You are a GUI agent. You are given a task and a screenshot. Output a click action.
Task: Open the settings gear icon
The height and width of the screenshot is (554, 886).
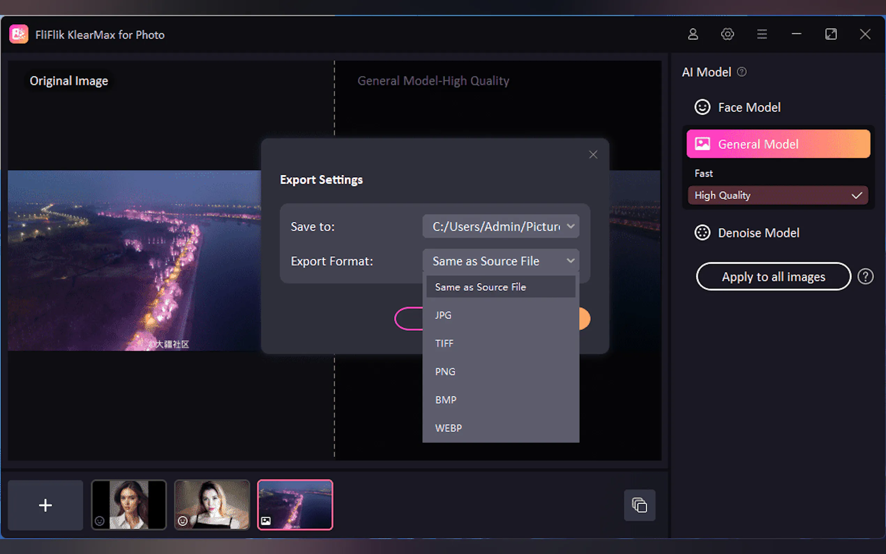(727, 35)
